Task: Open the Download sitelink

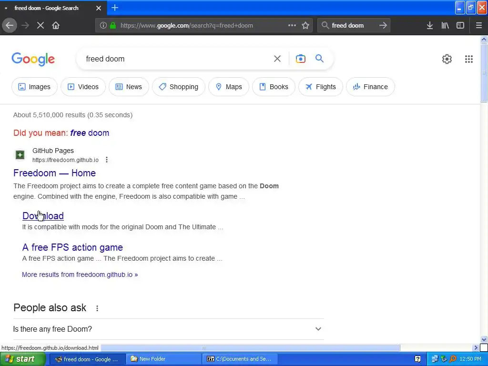Action: [43, 216]
